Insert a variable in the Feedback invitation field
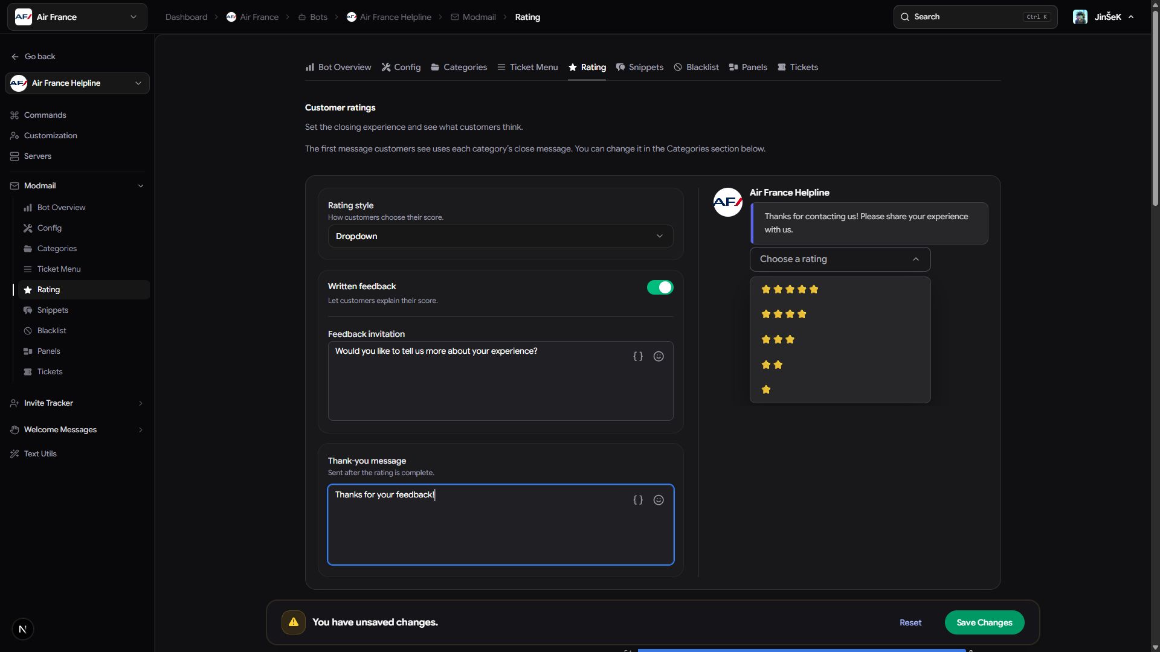1160x652 pixels. pyautogui.click(x=638, y=357)
